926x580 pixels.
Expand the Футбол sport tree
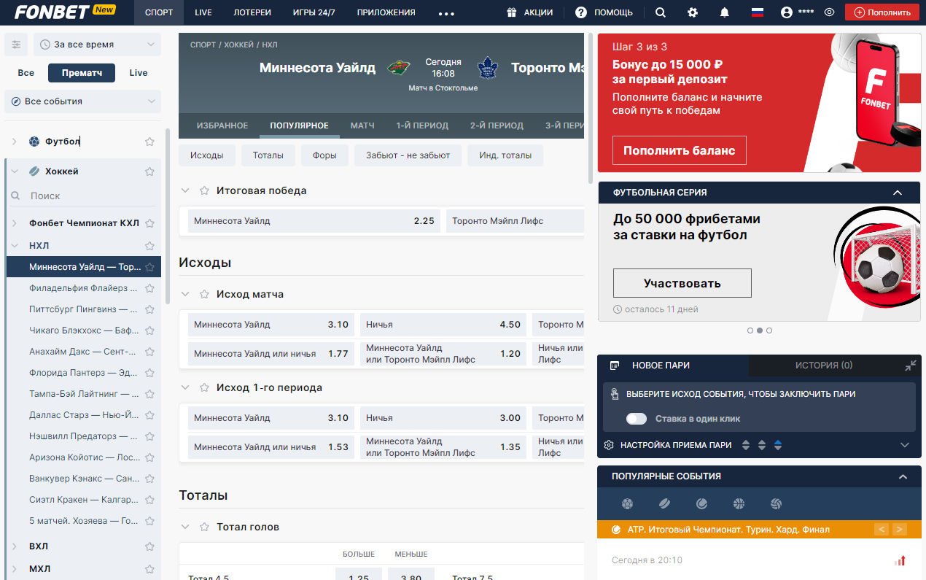coord(14,142)
